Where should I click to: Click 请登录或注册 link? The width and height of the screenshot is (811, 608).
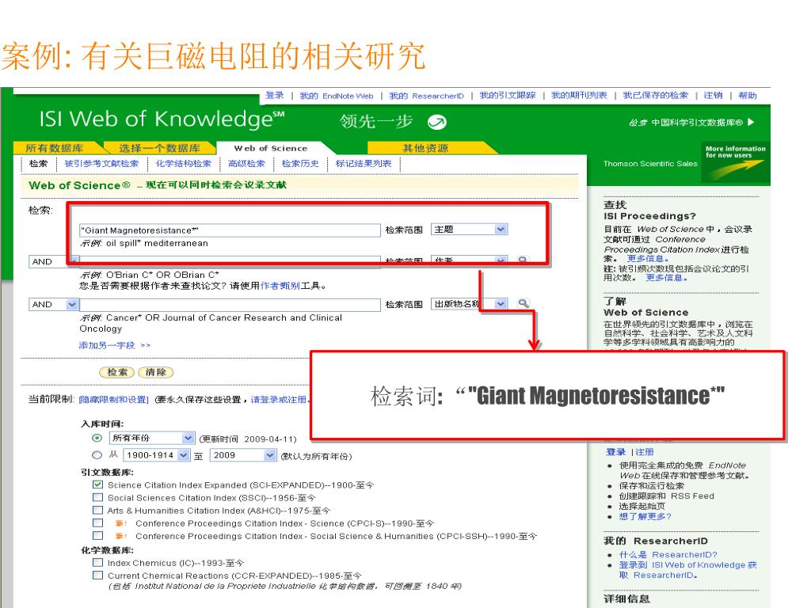point(279,400)
